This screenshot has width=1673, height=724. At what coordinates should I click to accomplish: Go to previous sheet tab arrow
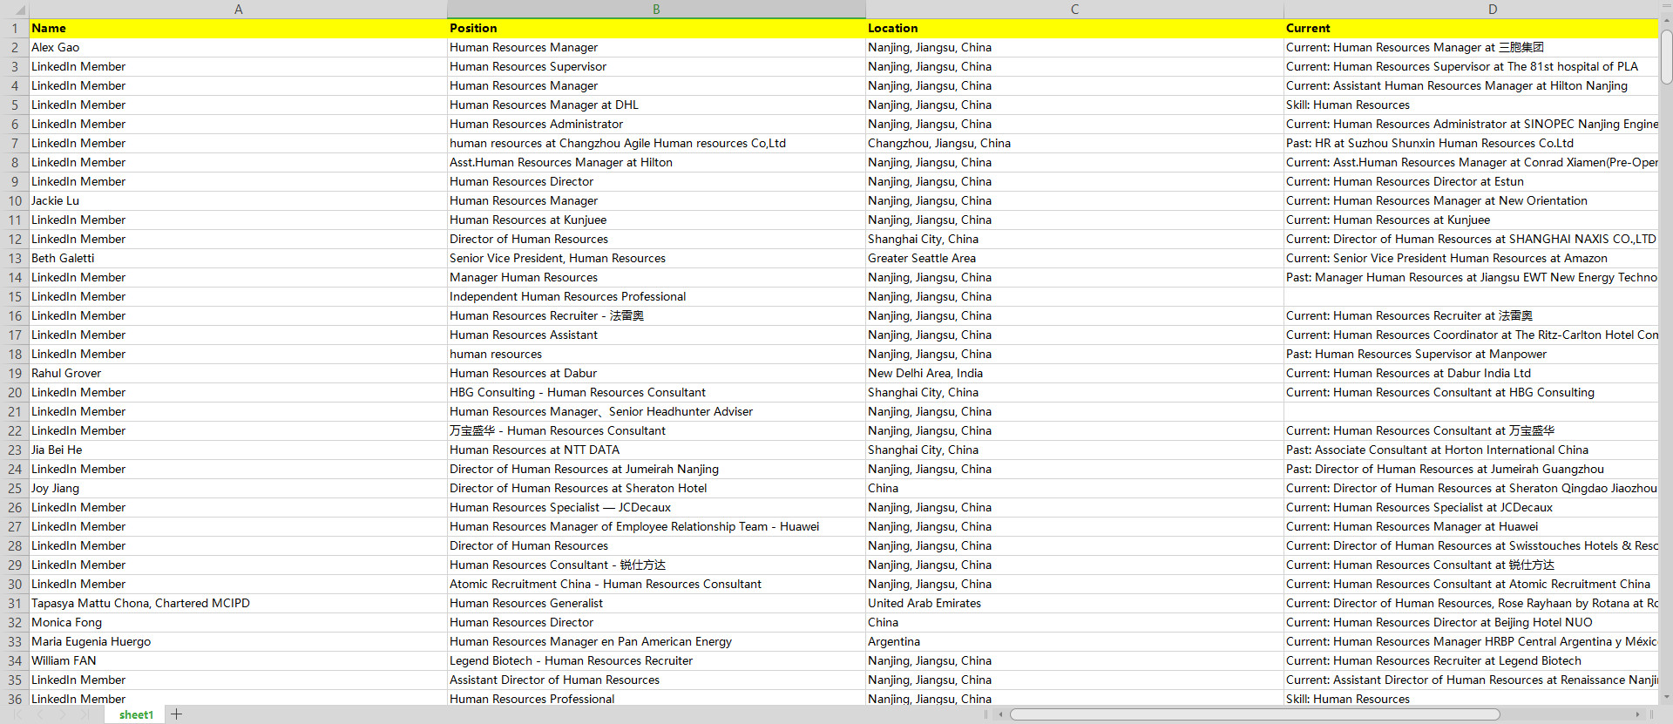tap(40, 714)
